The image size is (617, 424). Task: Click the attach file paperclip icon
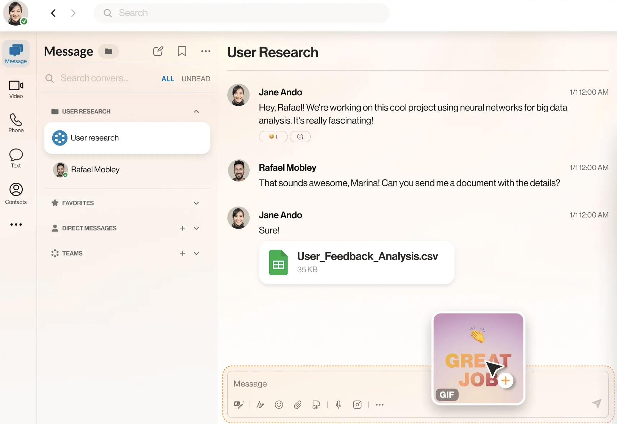[298, 404]
